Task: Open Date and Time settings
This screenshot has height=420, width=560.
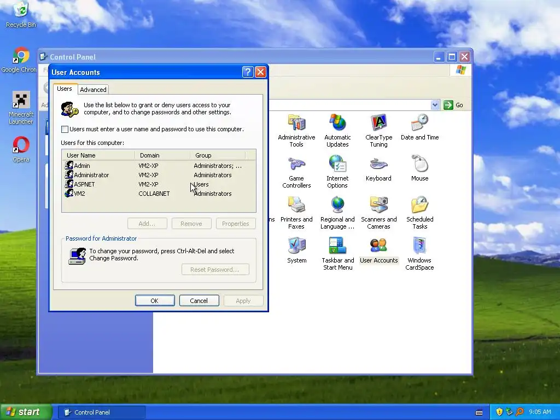Action: click(x=419, y=127)
